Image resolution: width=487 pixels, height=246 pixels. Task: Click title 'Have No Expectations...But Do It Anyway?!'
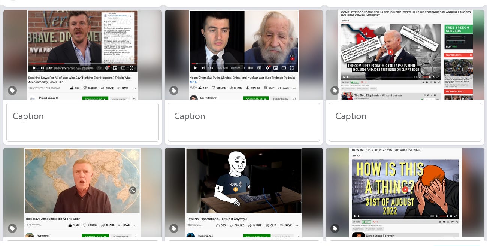coord(217,219)
